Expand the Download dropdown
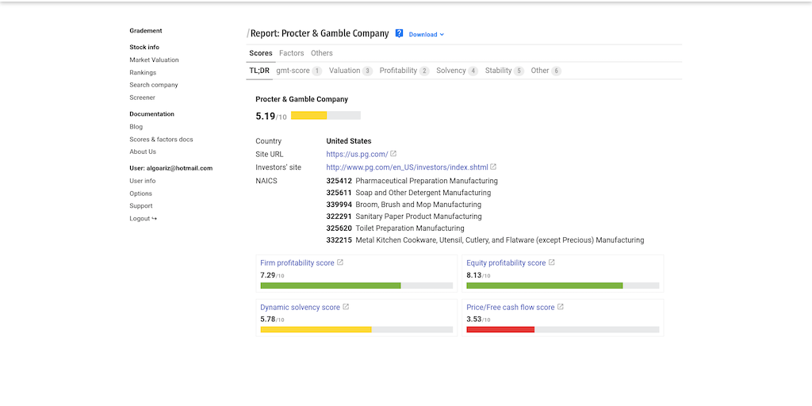The image size is (812, 406). [427, 35]
